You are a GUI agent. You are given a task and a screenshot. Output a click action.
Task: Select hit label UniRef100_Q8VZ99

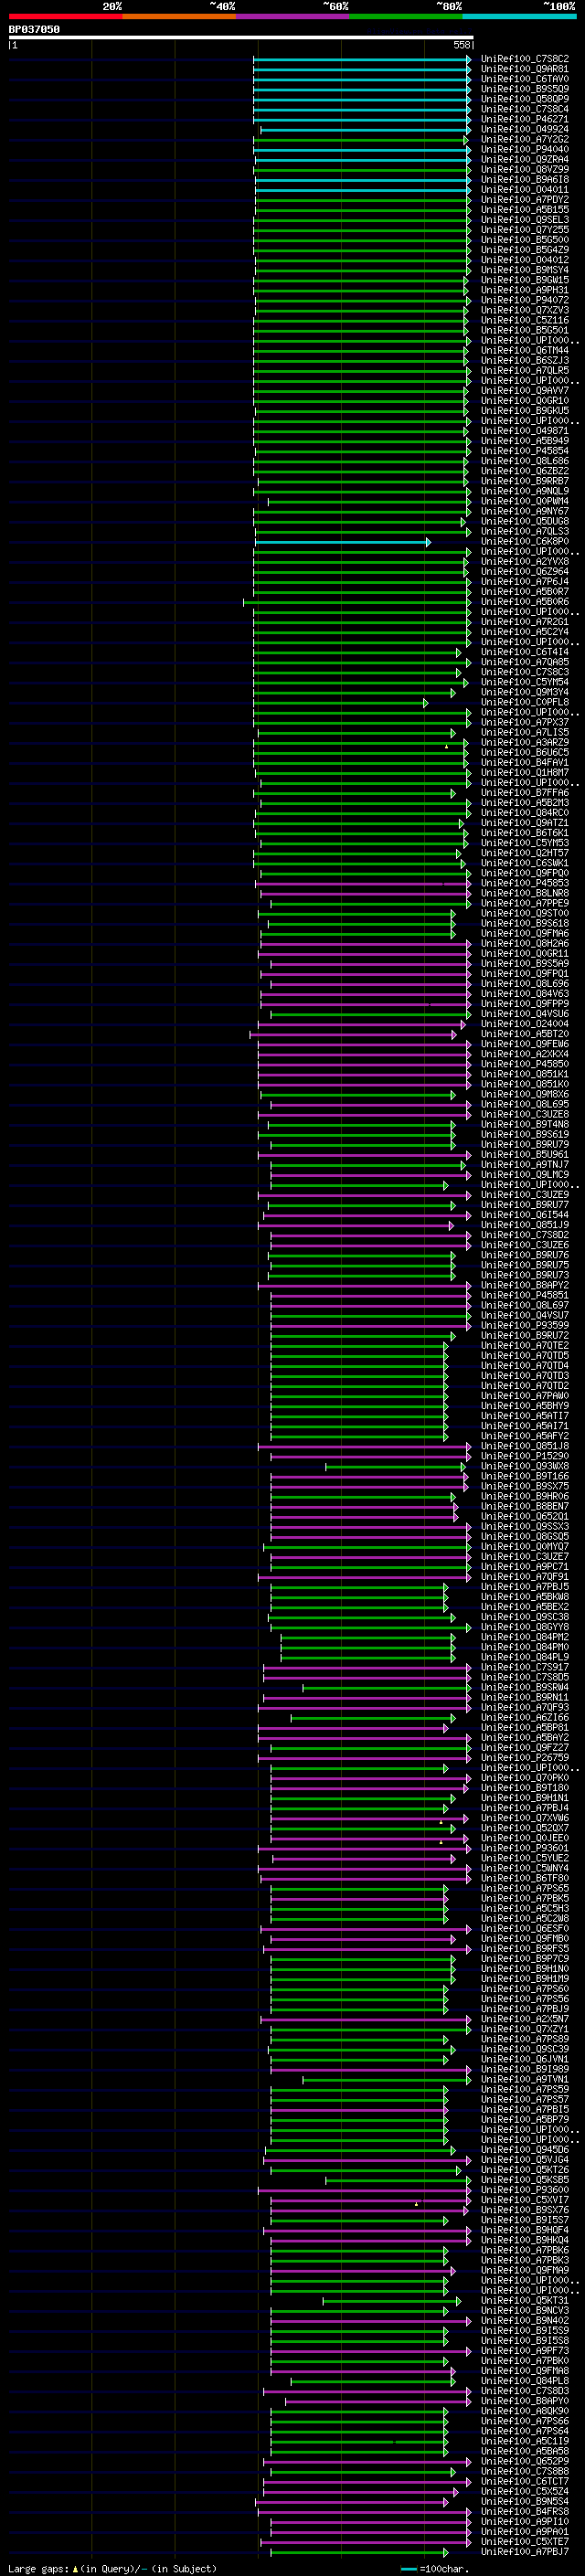tap(525, 169)
